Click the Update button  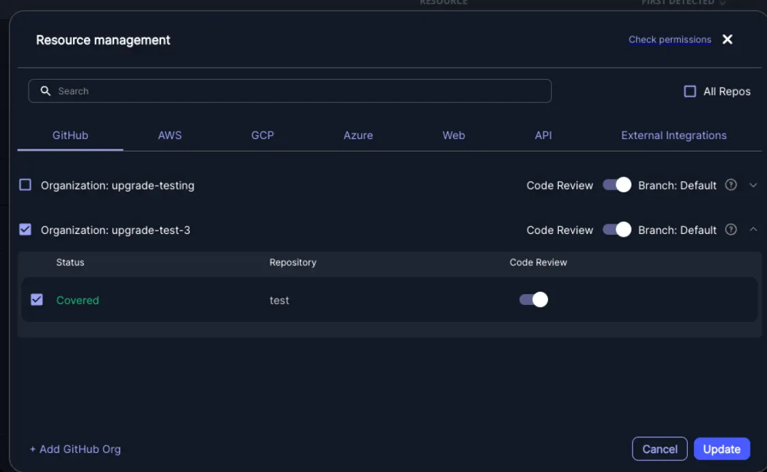click(722, 449)
